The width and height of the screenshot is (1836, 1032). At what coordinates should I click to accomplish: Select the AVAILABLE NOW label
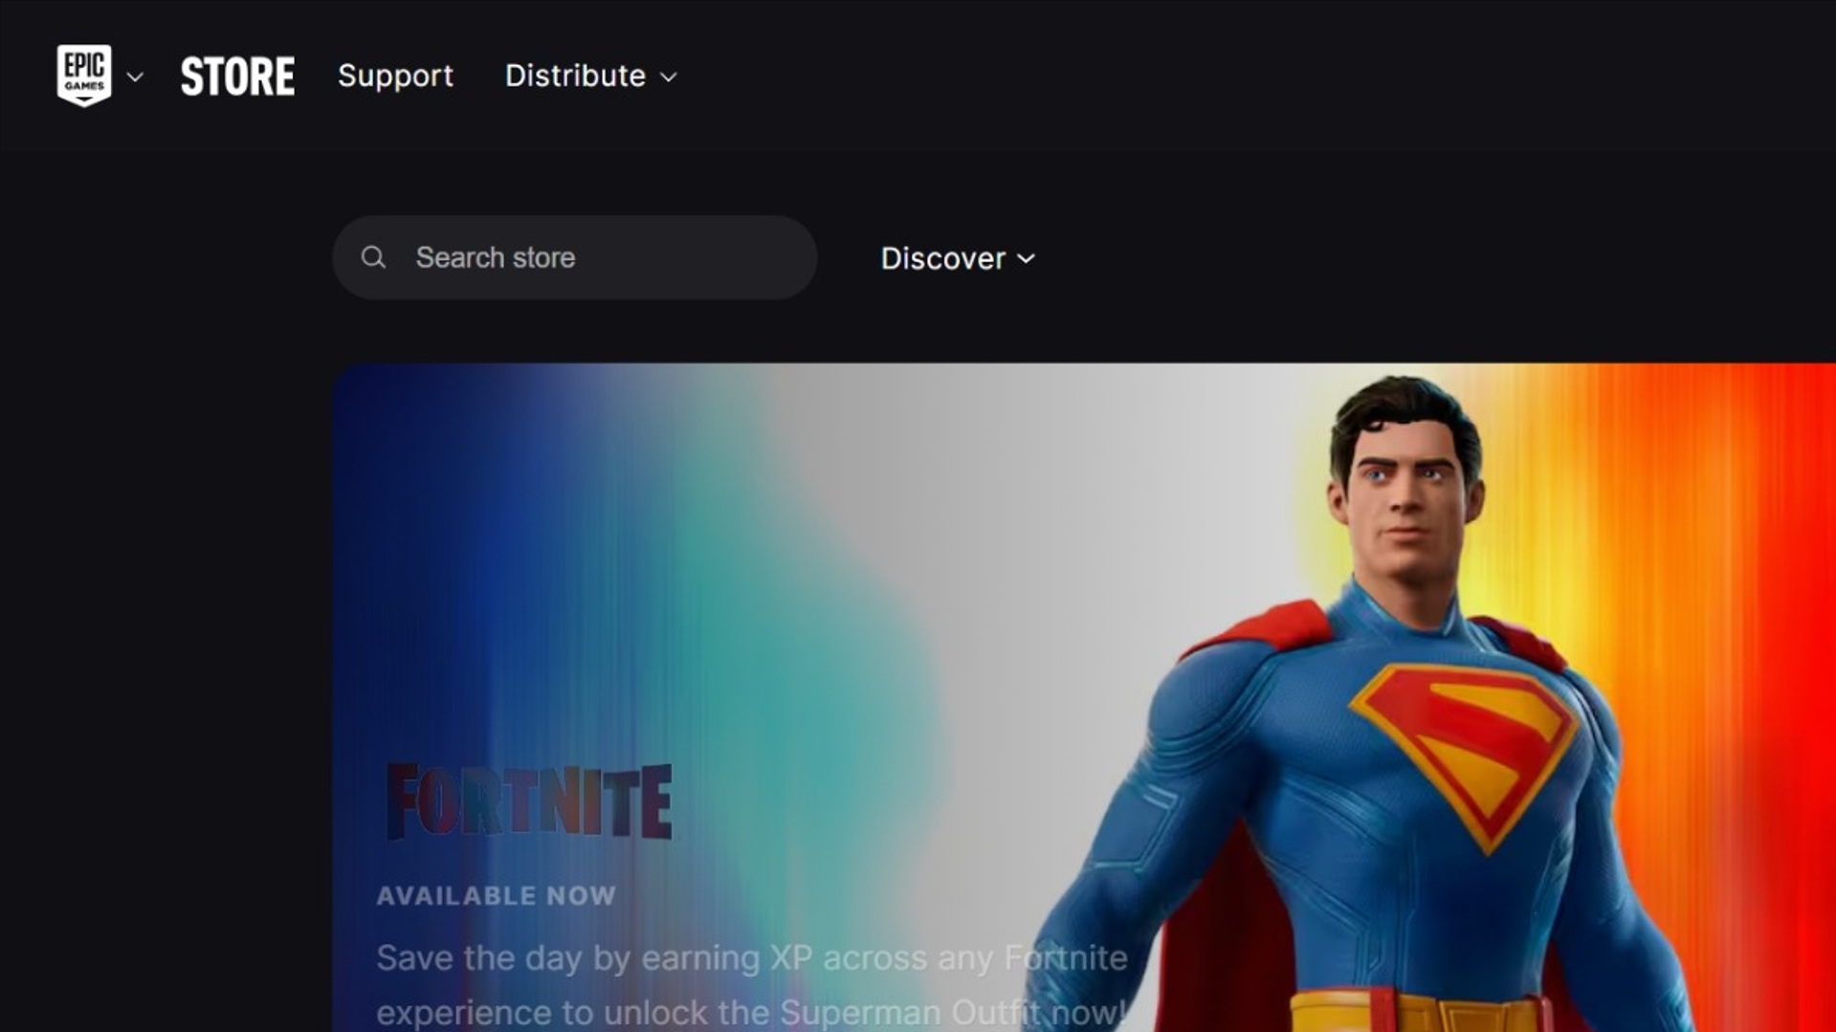[x=496, y=895]
